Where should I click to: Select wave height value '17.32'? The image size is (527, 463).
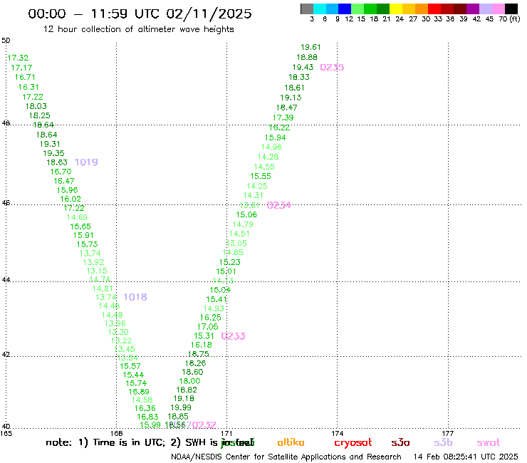tap(18, 58)
